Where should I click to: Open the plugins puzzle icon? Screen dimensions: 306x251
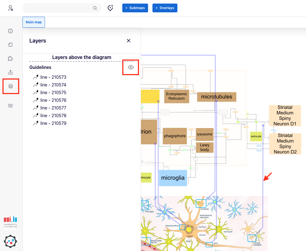coord(10,58)
